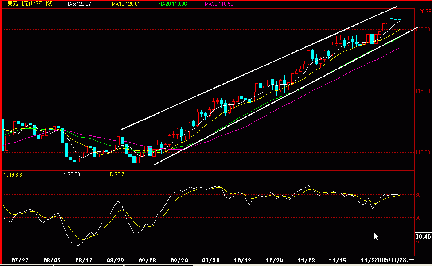Image resolution: width=432 pixels, height=266 pixels.
Task: Open the KD(9,3,3) indicator settings label
Action: click(13, 174)
